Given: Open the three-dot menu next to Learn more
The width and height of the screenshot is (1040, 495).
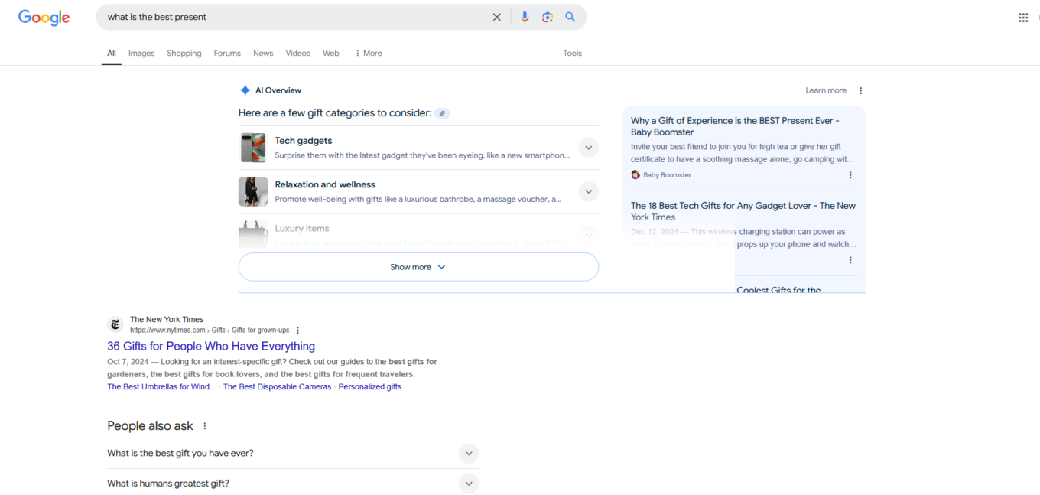Looking at the screenshot, I should 860,90.
